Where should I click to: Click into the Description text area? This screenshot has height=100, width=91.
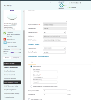click(x=55, y=16)
